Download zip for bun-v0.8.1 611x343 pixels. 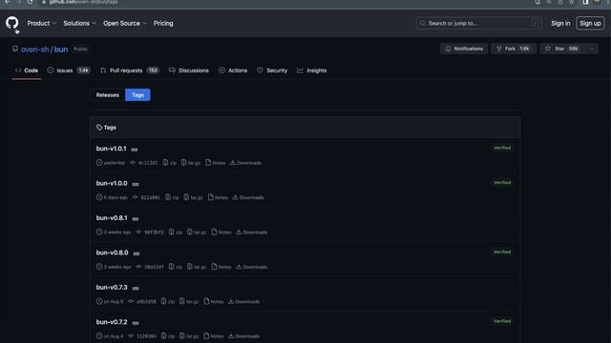click(176, 232)
